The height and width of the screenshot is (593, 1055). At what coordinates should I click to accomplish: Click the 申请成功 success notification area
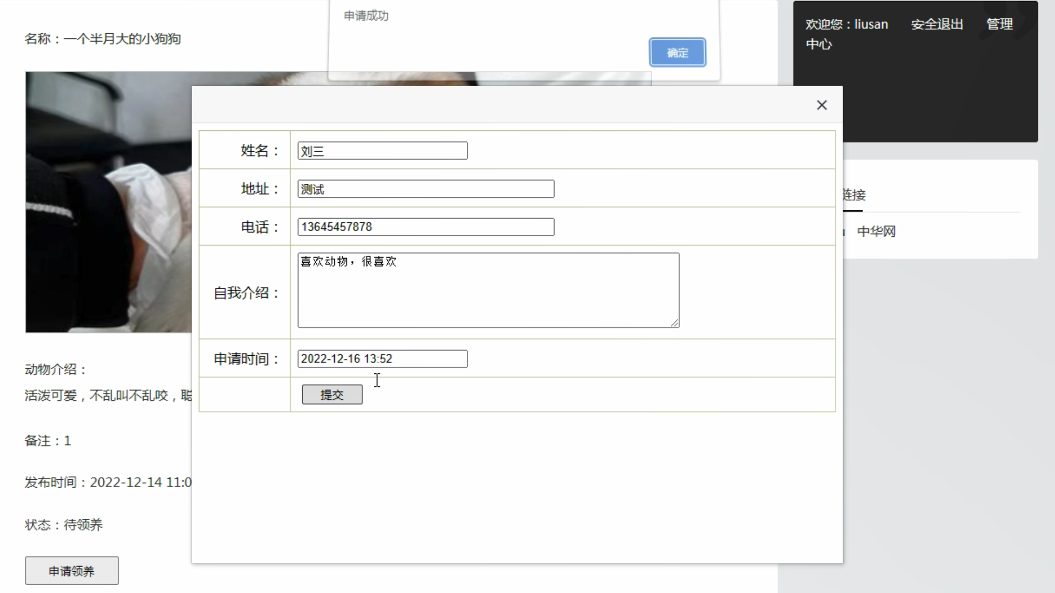(366, 15)
